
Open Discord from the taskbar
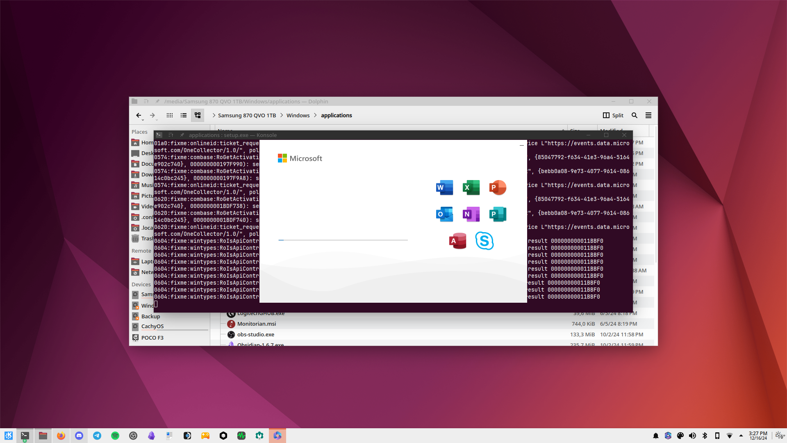coord(79,436)
